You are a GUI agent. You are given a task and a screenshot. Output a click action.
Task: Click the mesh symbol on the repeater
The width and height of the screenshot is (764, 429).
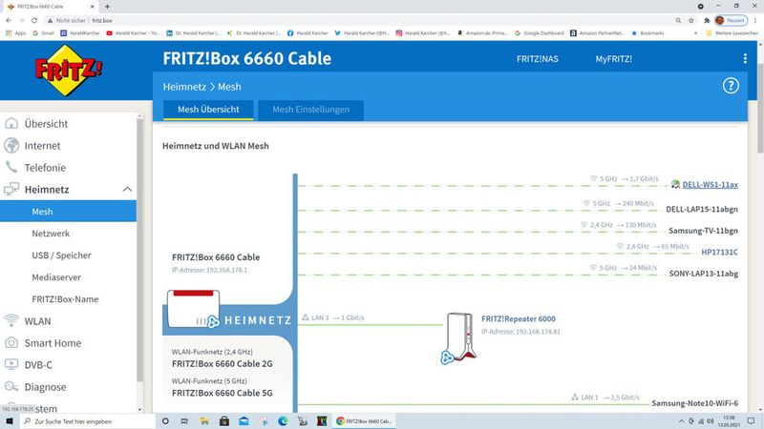point(447,358)
